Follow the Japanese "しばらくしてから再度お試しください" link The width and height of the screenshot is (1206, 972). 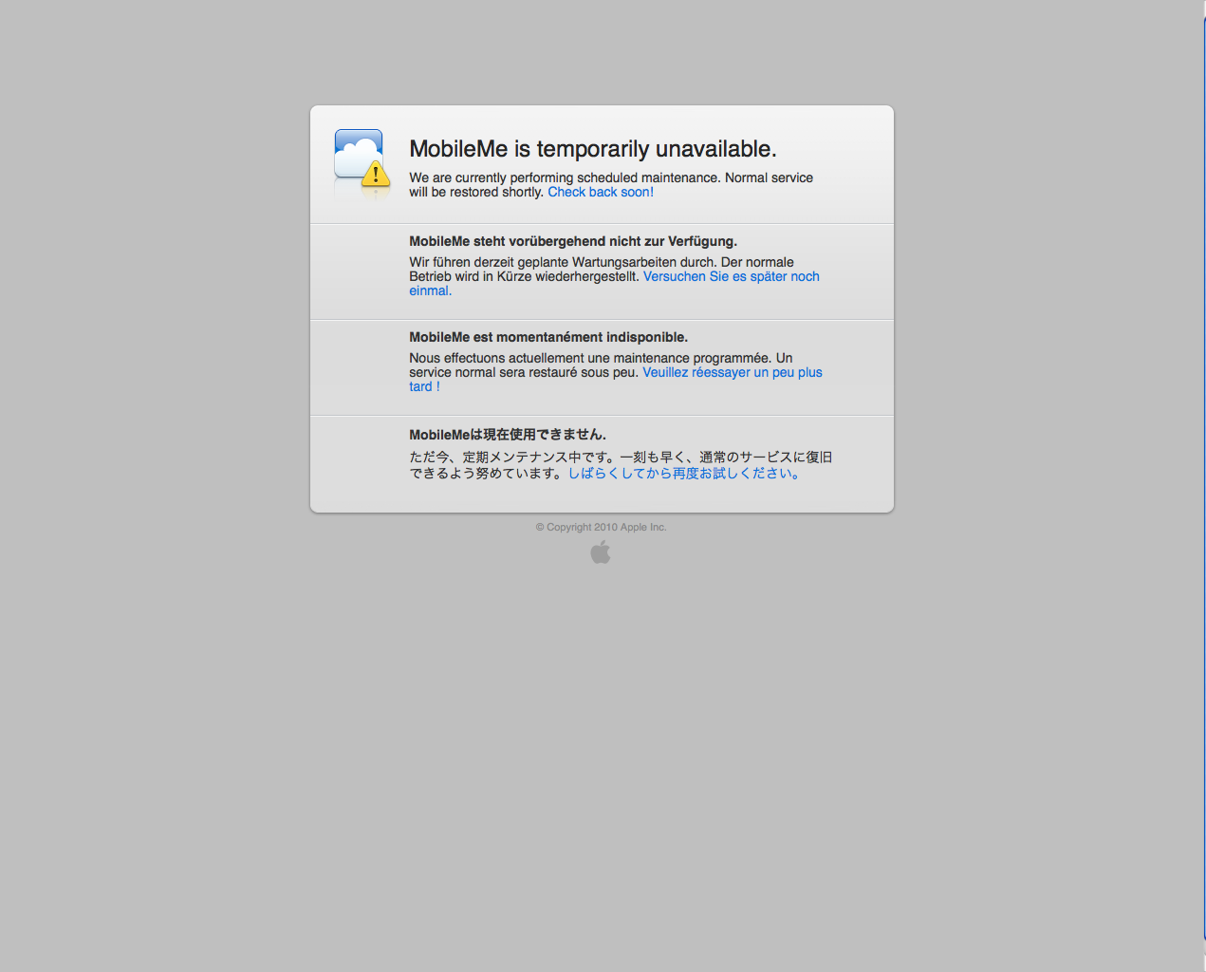pos(684,473)
